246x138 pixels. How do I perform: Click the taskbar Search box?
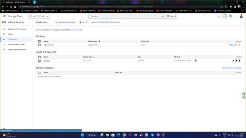click(92, 135)
